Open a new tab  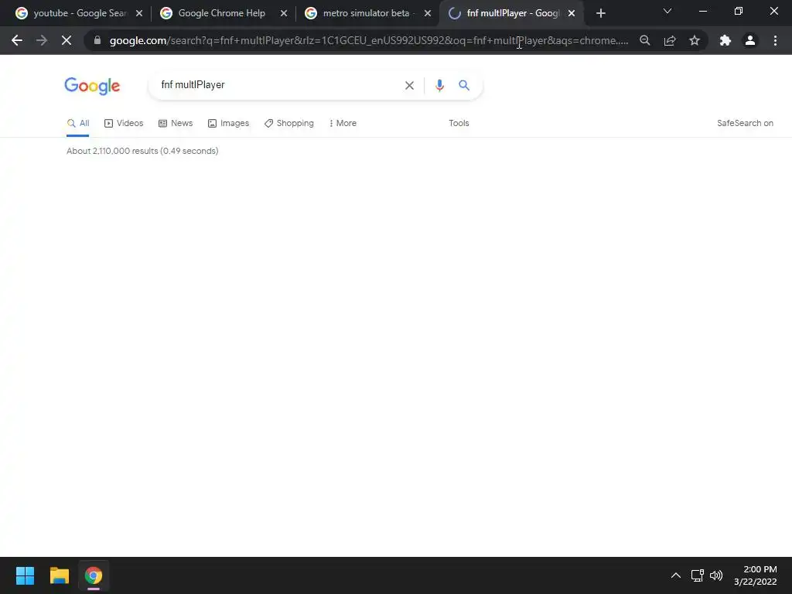(600, 13)
